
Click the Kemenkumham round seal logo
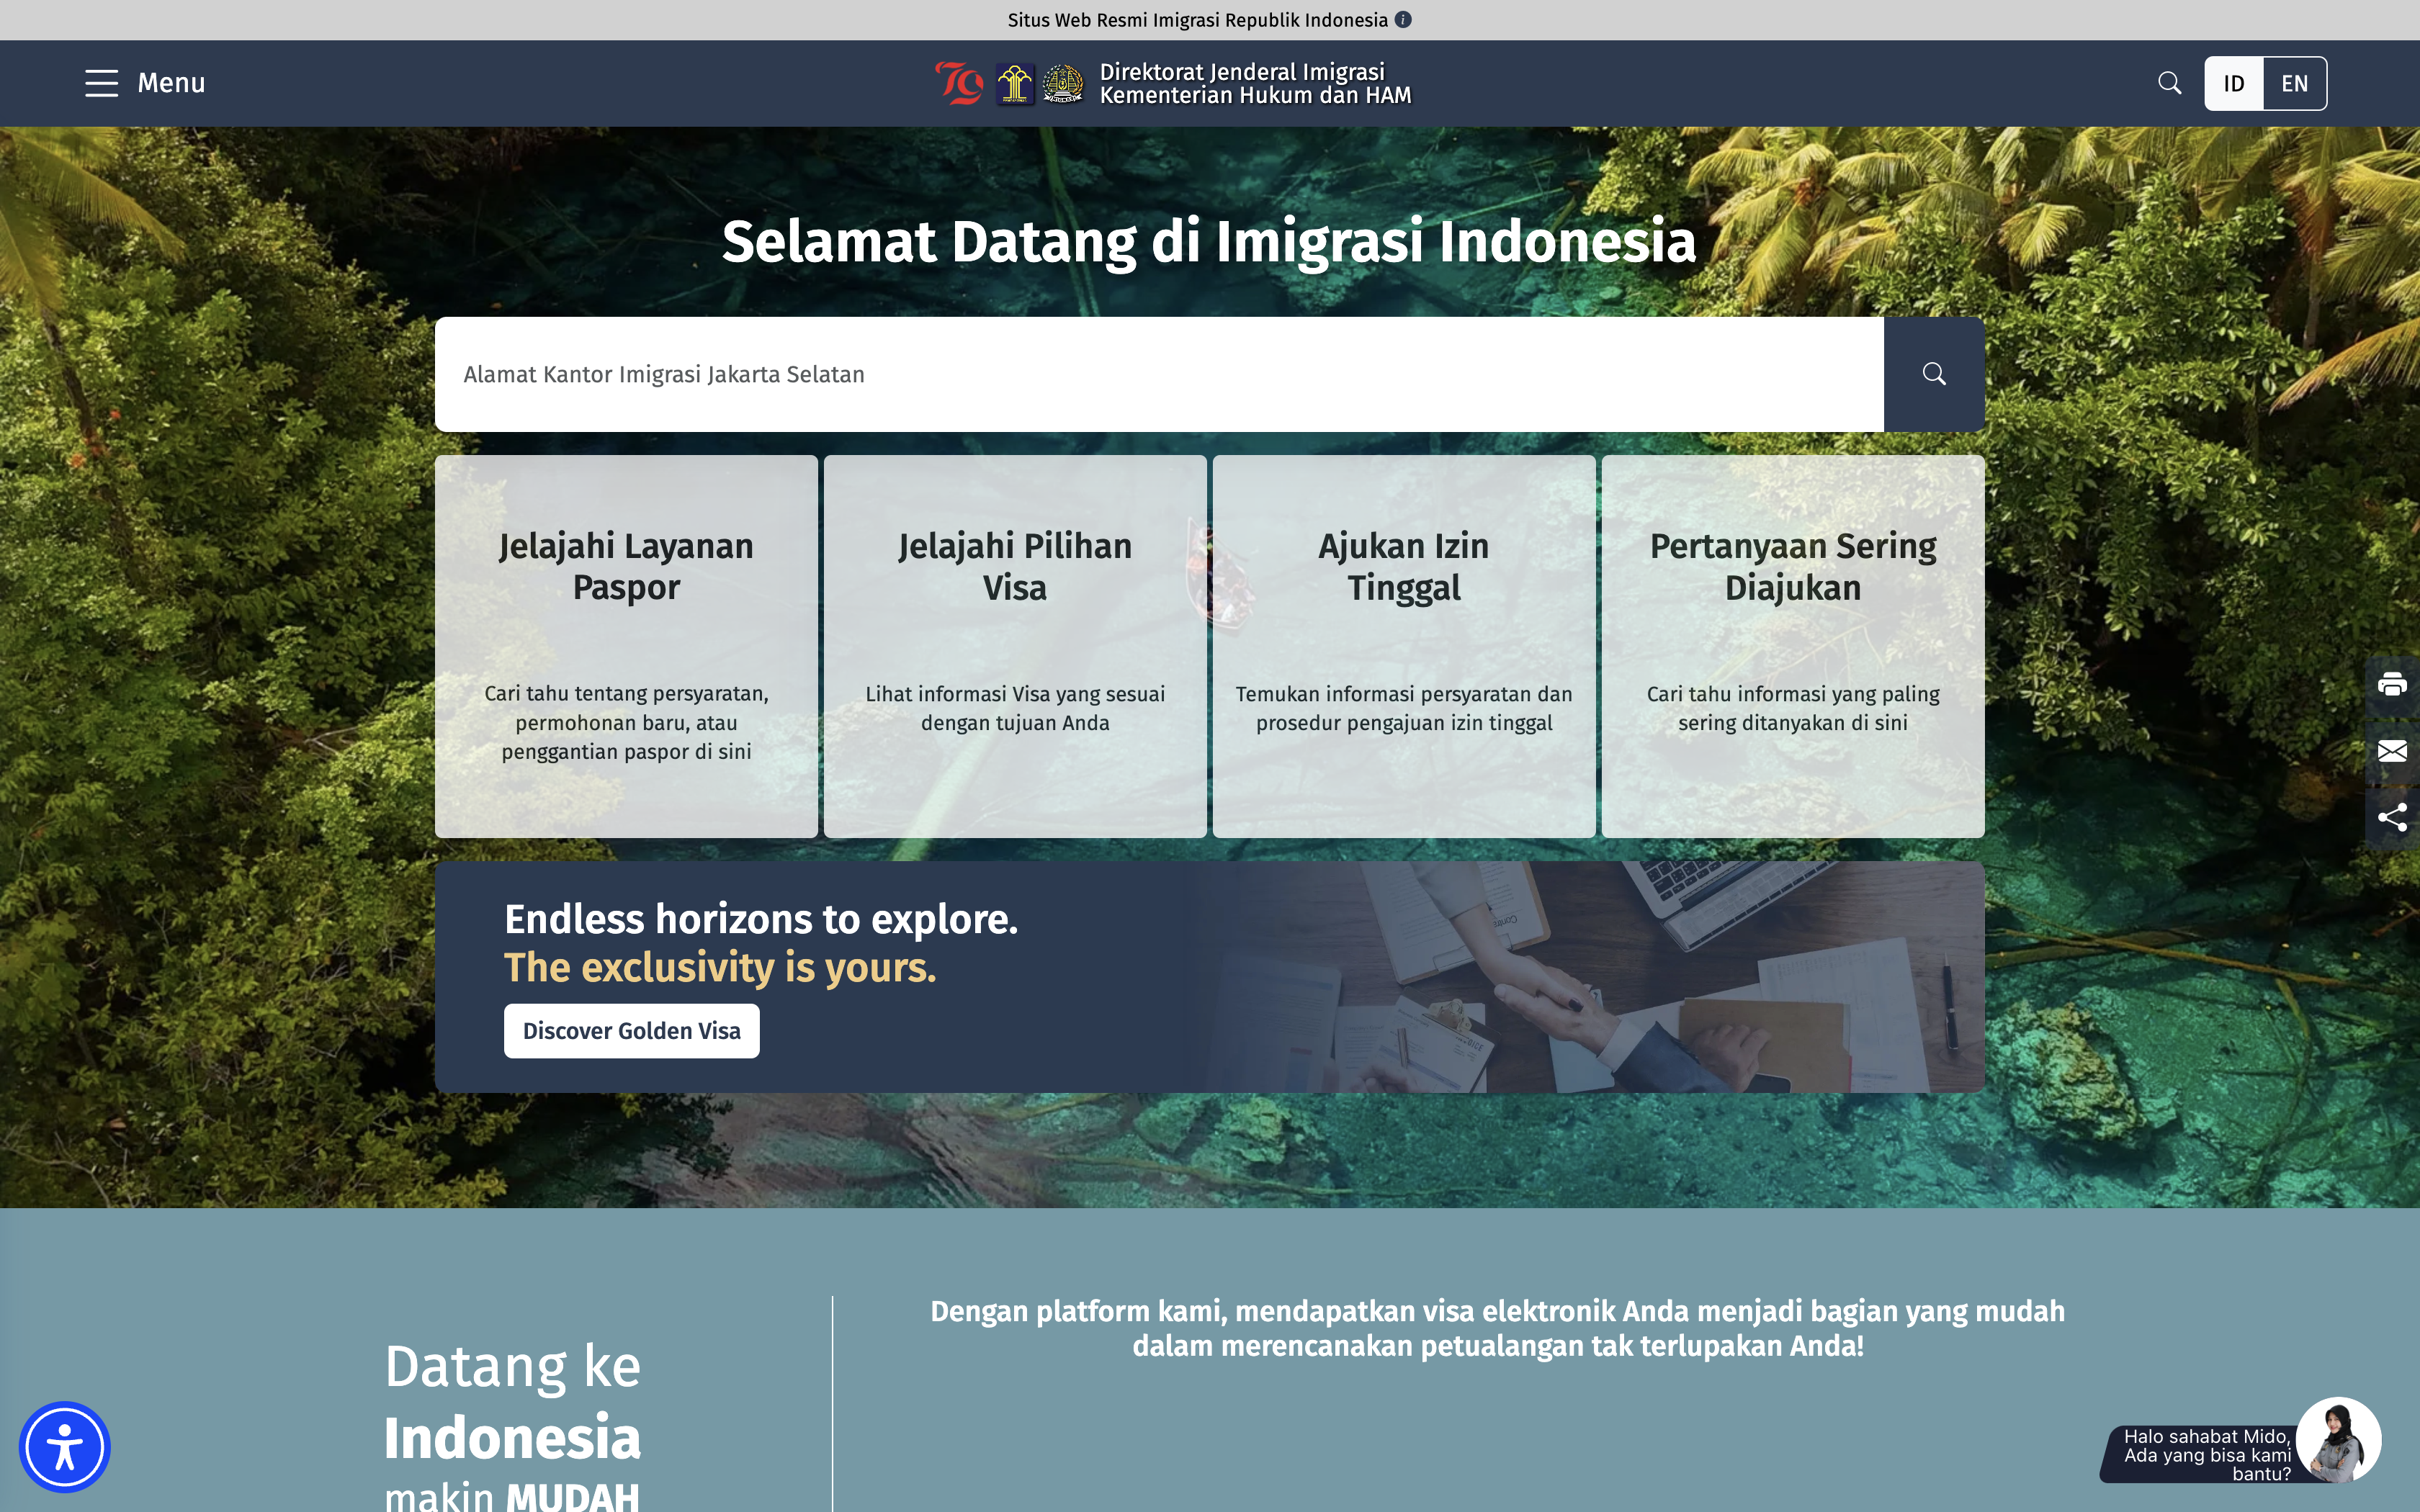1062,84
